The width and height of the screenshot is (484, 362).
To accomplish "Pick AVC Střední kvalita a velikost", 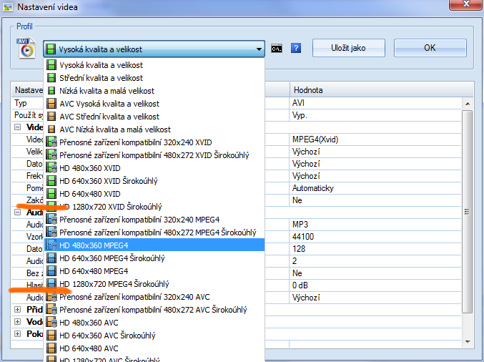I will (154, 117).
